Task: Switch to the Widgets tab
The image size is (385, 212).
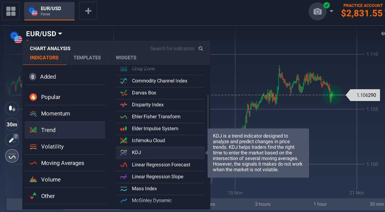Action: click(126, 58)
